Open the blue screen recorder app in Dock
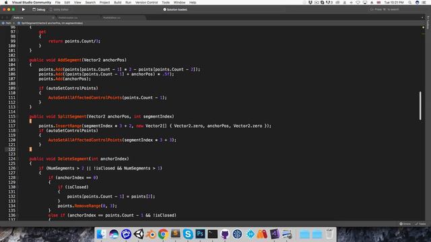The image size is (431, 242). (x=126, y=234)
